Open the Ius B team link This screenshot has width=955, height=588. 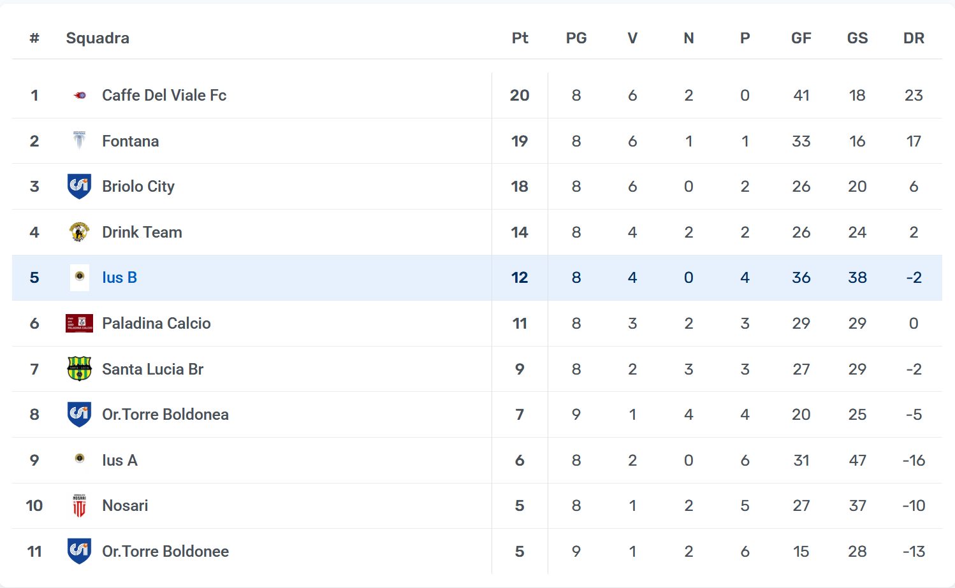click(119, 278)
